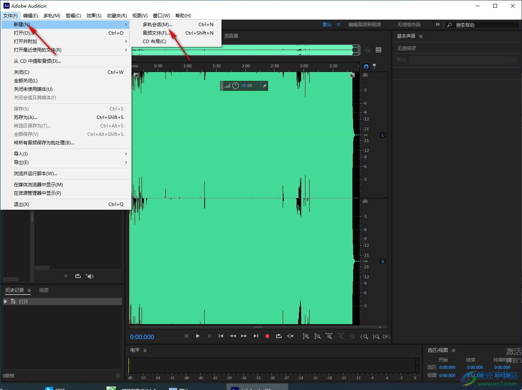This screenshot has width=522, height=390.
Task: Expand 新建(N) submenu
Action: tap(65, 24)
